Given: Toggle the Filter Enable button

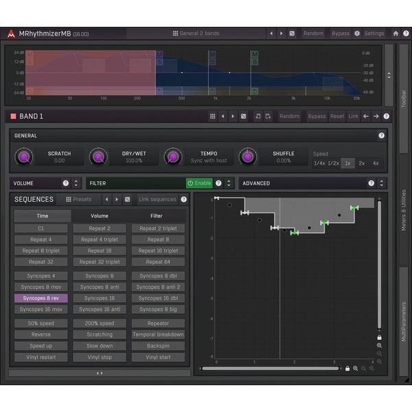Looking at the screenshot, I should point(199,183).
